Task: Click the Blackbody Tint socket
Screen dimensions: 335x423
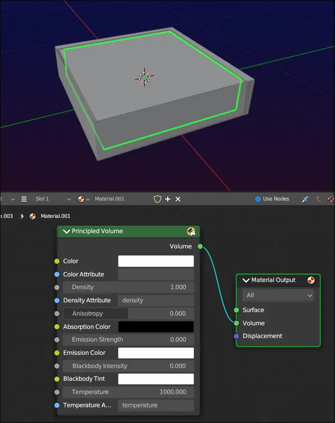Action: click(57, 379)
